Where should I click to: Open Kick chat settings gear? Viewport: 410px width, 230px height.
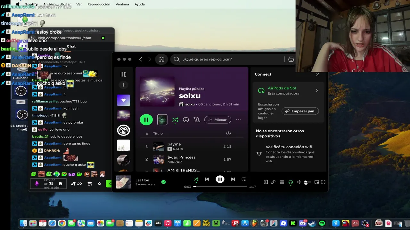click(x=99, y=184)
